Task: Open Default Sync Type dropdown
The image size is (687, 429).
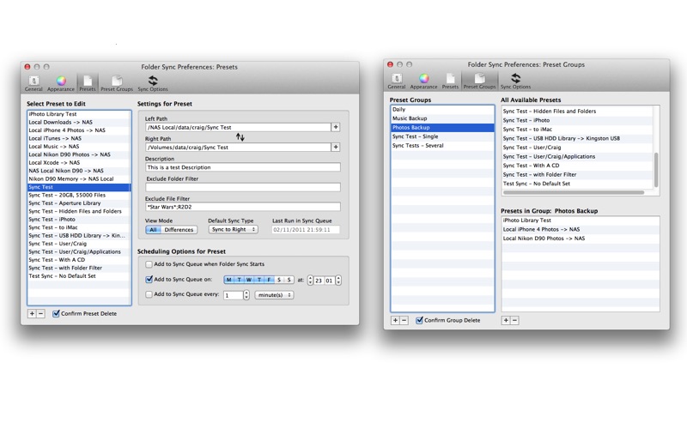Action: [x=233, y=230]
